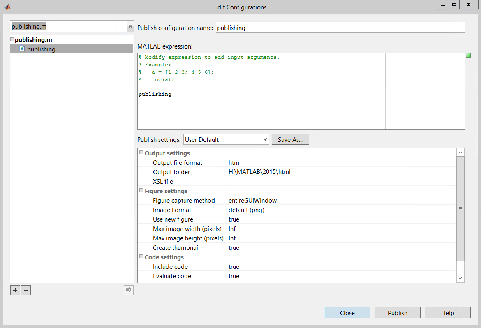The image size is (481, 328).
Task: Click the undo arrow icon below list
Action: click(129, 290)
